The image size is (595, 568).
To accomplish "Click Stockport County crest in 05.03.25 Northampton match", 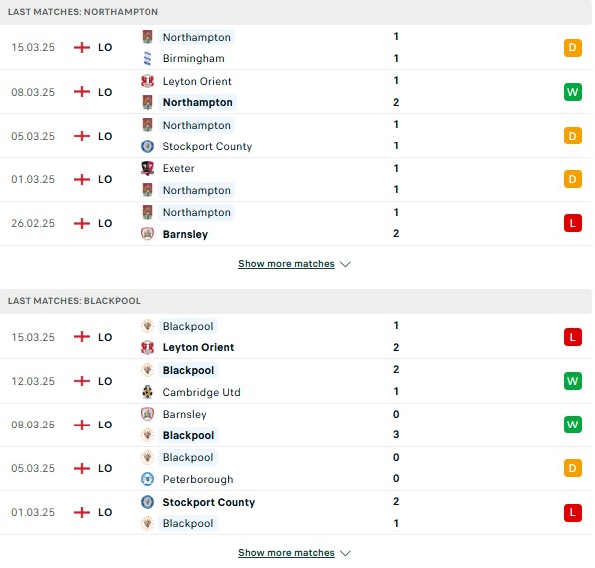I will pos(148,146).
